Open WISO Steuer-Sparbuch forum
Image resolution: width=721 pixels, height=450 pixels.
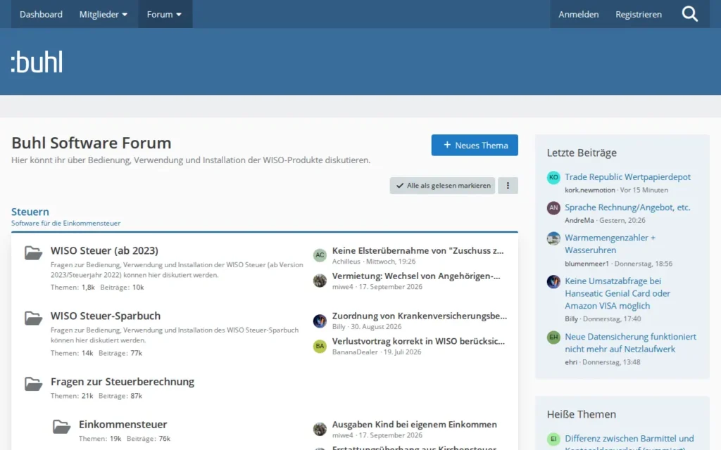click(x=106, y=316)
